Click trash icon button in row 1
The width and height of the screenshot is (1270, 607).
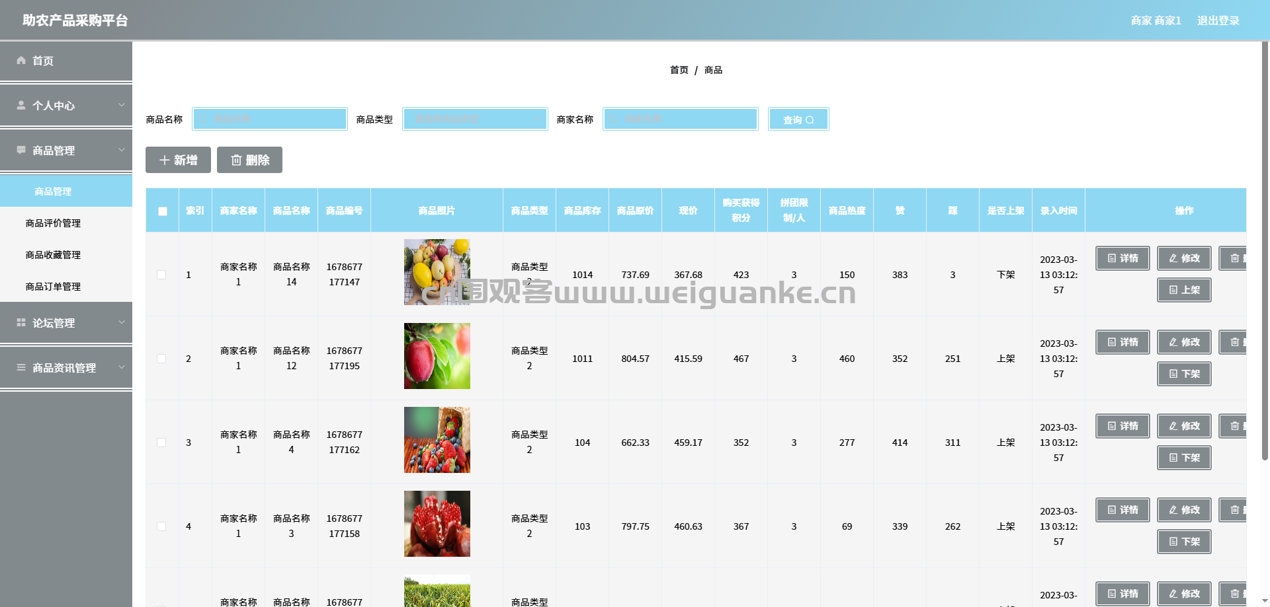[x=1233, y=258]
